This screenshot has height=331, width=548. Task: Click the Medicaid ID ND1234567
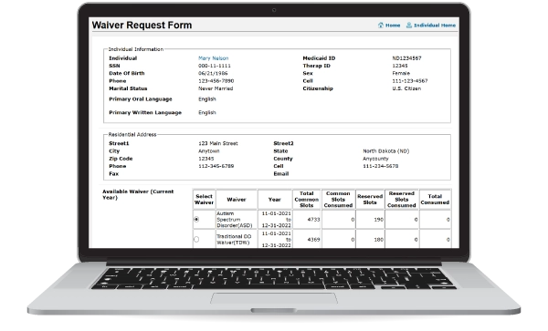pos(406,58)
